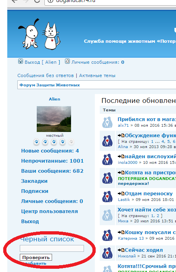This screenshot has width=176, height=272.
Task: Click the browser reload icon
Action: [x=37, y=1]
